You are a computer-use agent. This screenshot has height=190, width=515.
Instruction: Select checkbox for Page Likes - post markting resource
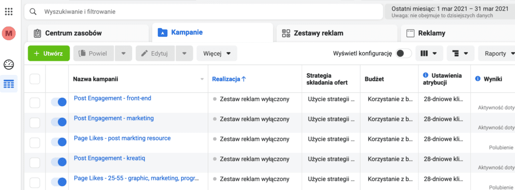[x=35, y=143]
